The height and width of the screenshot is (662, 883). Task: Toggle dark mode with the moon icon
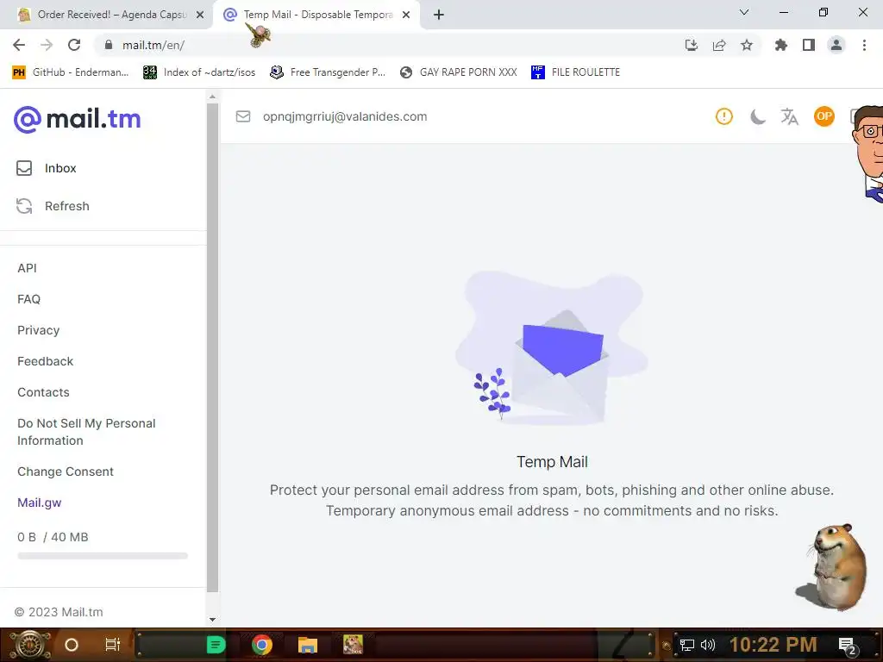coord(757,116)
